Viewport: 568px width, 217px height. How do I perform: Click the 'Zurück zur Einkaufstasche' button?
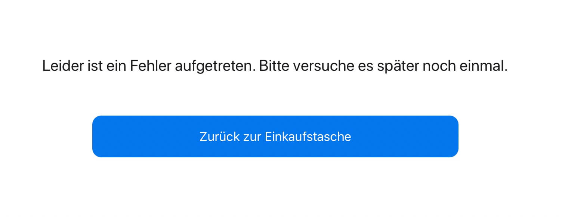pyautogui.click(x=275, y=136)
